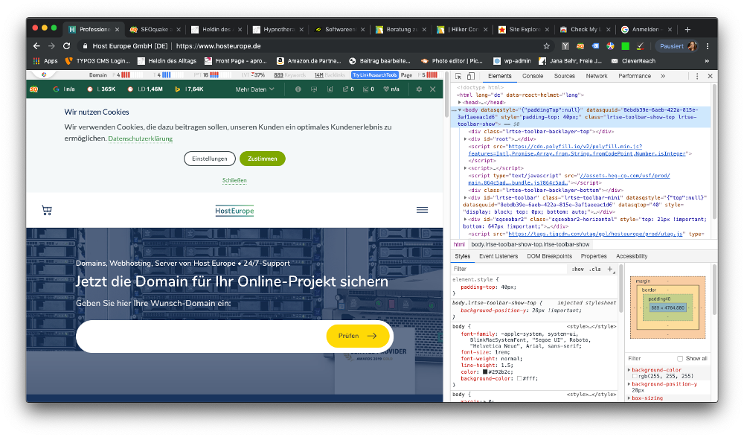Bookmark this page with the star icon
The width and height of the screenshot is (744, 437).
point(547,46)
